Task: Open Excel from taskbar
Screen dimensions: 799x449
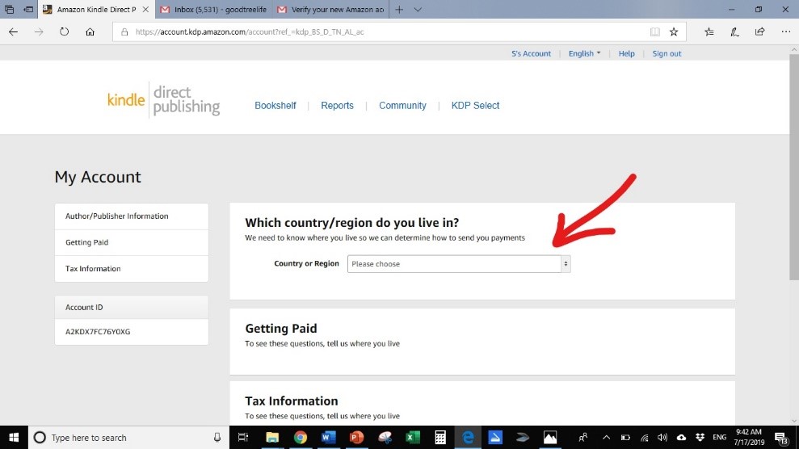Action: click(413, 438)
